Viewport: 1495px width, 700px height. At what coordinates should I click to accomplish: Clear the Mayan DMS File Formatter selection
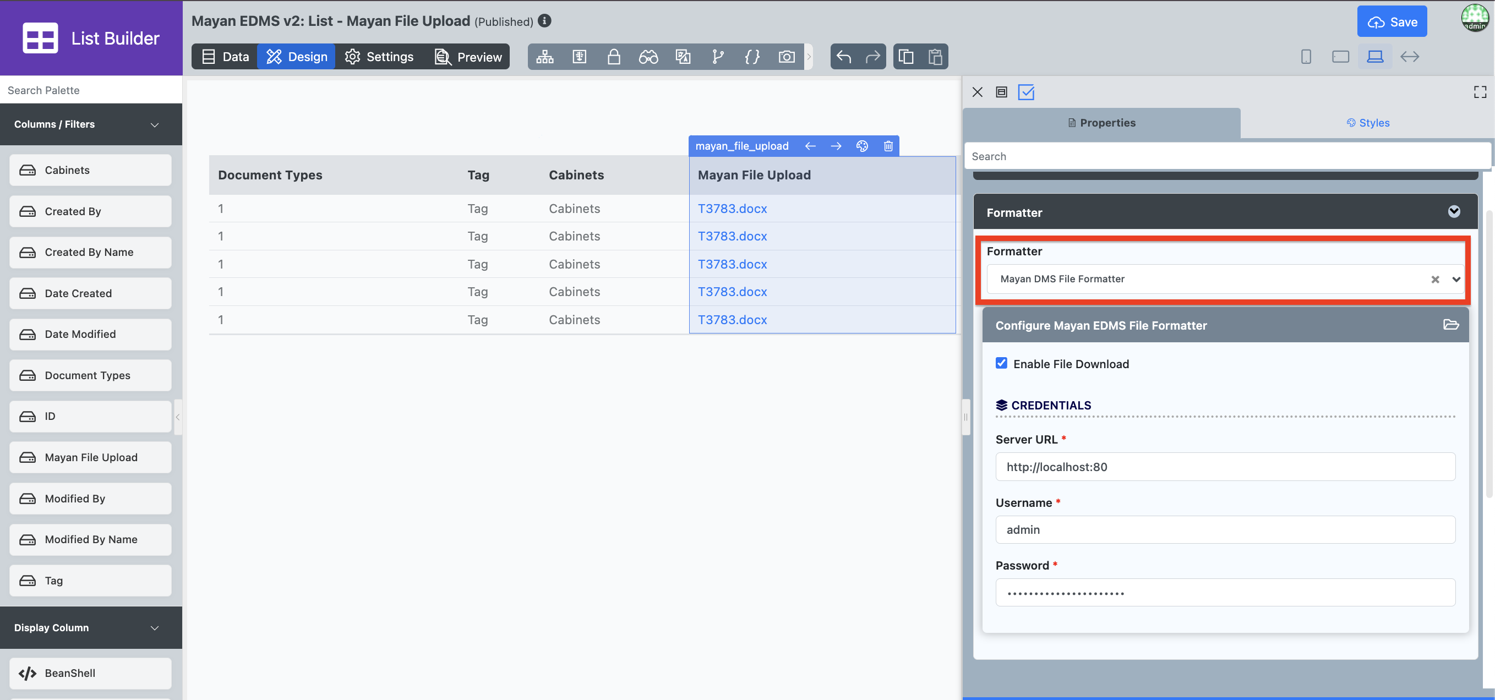point(1435,279)
